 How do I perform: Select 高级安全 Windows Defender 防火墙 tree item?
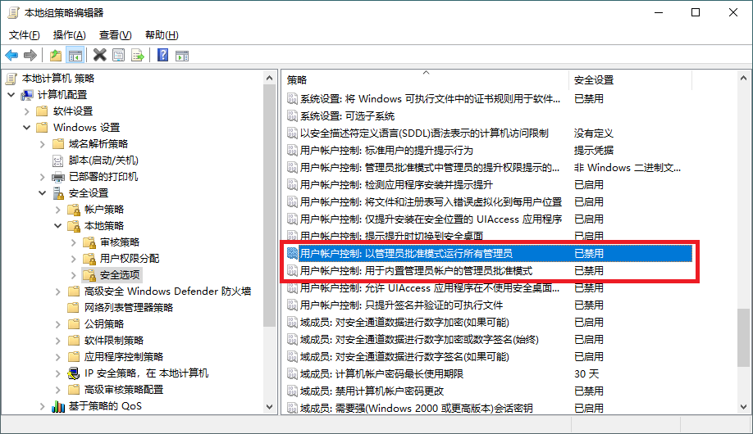167,292
